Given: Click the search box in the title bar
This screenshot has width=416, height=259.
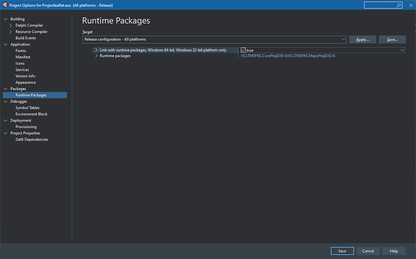Looking at the screenshot, I should click(x=381, y=5).
